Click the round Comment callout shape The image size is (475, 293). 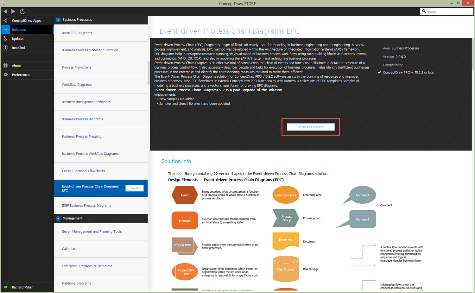360,195
